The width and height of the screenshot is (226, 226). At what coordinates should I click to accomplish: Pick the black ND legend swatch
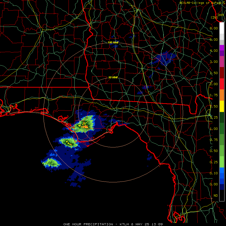222,195
